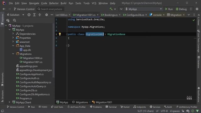Screen dimensions: 201x113
Task: Open the Bookmarks side panel
Action: 2,79
